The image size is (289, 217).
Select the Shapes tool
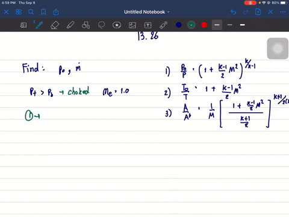pyautogui.click(x=85, y=25)
